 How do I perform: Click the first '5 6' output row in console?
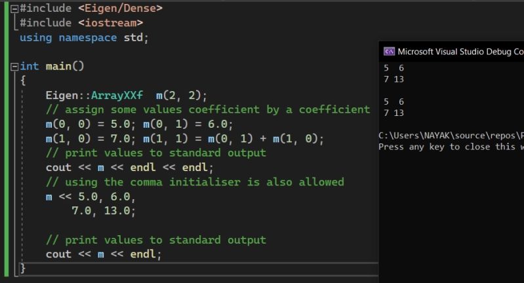[x=393, y=68]
